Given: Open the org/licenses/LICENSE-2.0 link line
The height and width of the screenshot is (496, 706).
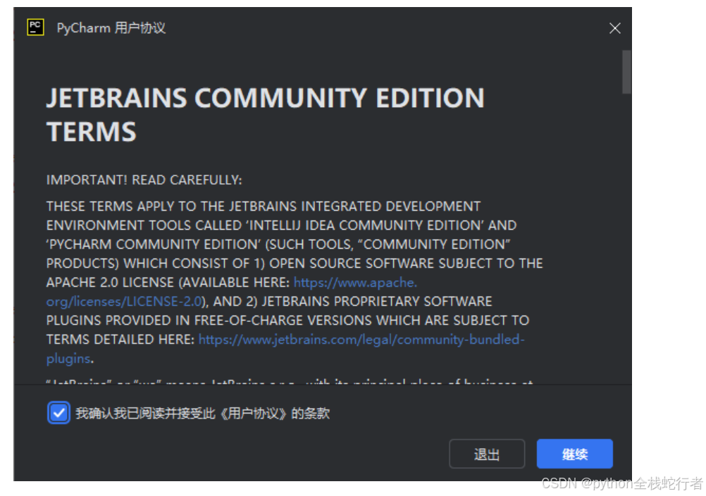Looking at the screenshot, I should point(124,301).
